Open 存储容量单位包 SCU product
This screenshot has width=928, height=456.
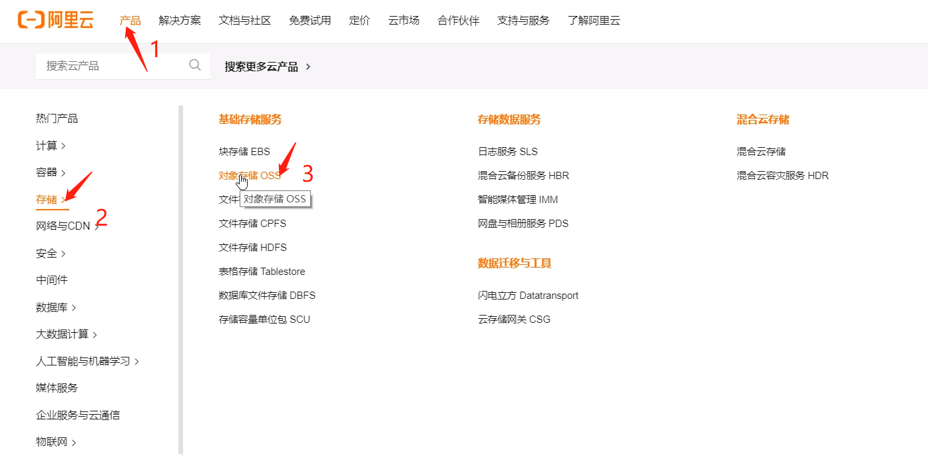coord(264,320)
